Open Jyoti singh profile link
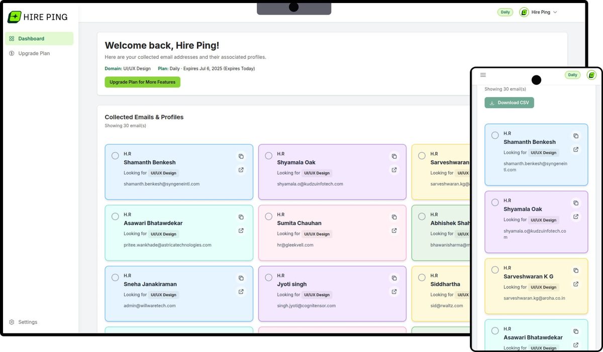 [x=394, y=292]
